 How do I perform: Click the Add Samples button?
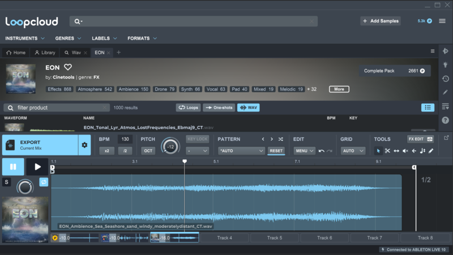[381, 21]
